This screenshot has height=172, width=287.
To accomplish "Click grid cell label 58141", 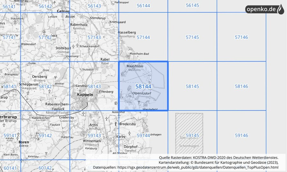I will pyautogui.click(x=10, y=86).
